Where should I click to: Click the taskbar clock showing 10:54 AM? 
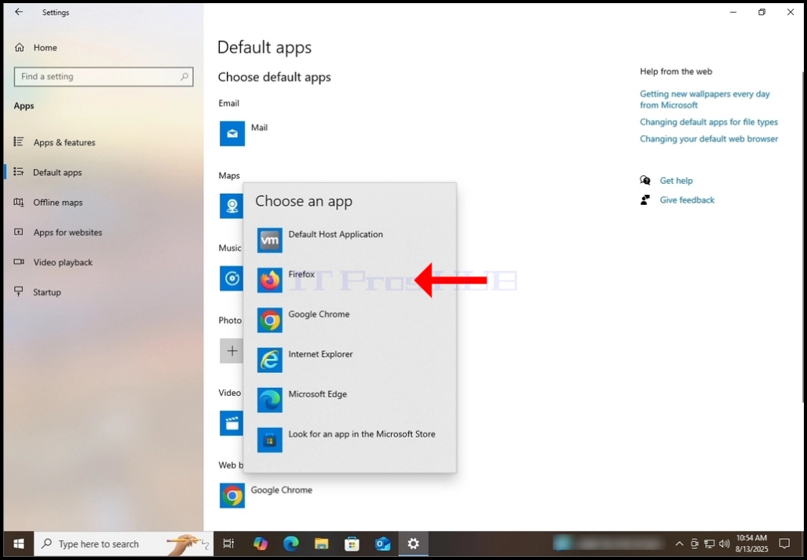click(752, 544)
